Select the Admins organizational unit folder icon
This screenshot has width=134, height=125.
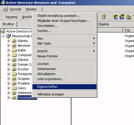[14, 41]
